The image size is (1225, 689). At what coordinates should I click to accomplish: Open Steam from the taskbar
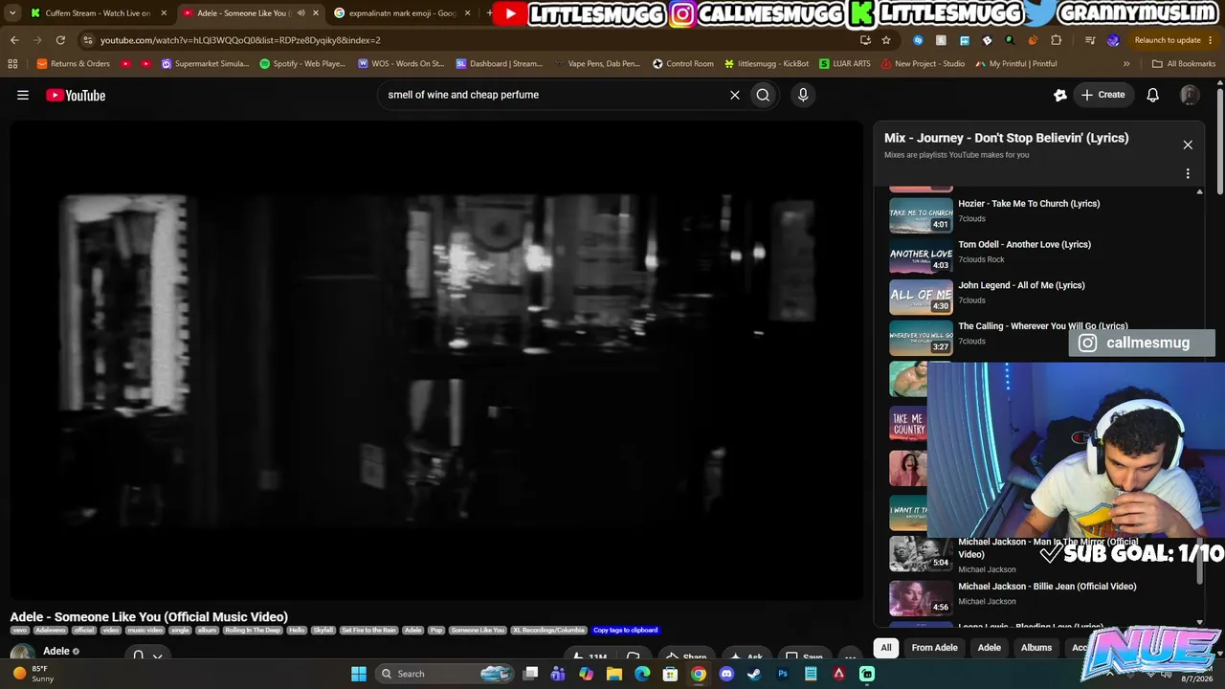pyautogui.click(x=754, y=674)
